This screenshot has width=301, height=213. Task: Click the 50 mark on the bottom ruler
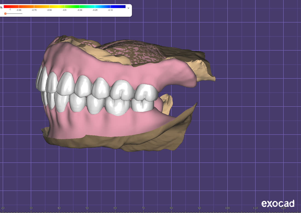tap(87, 208)
